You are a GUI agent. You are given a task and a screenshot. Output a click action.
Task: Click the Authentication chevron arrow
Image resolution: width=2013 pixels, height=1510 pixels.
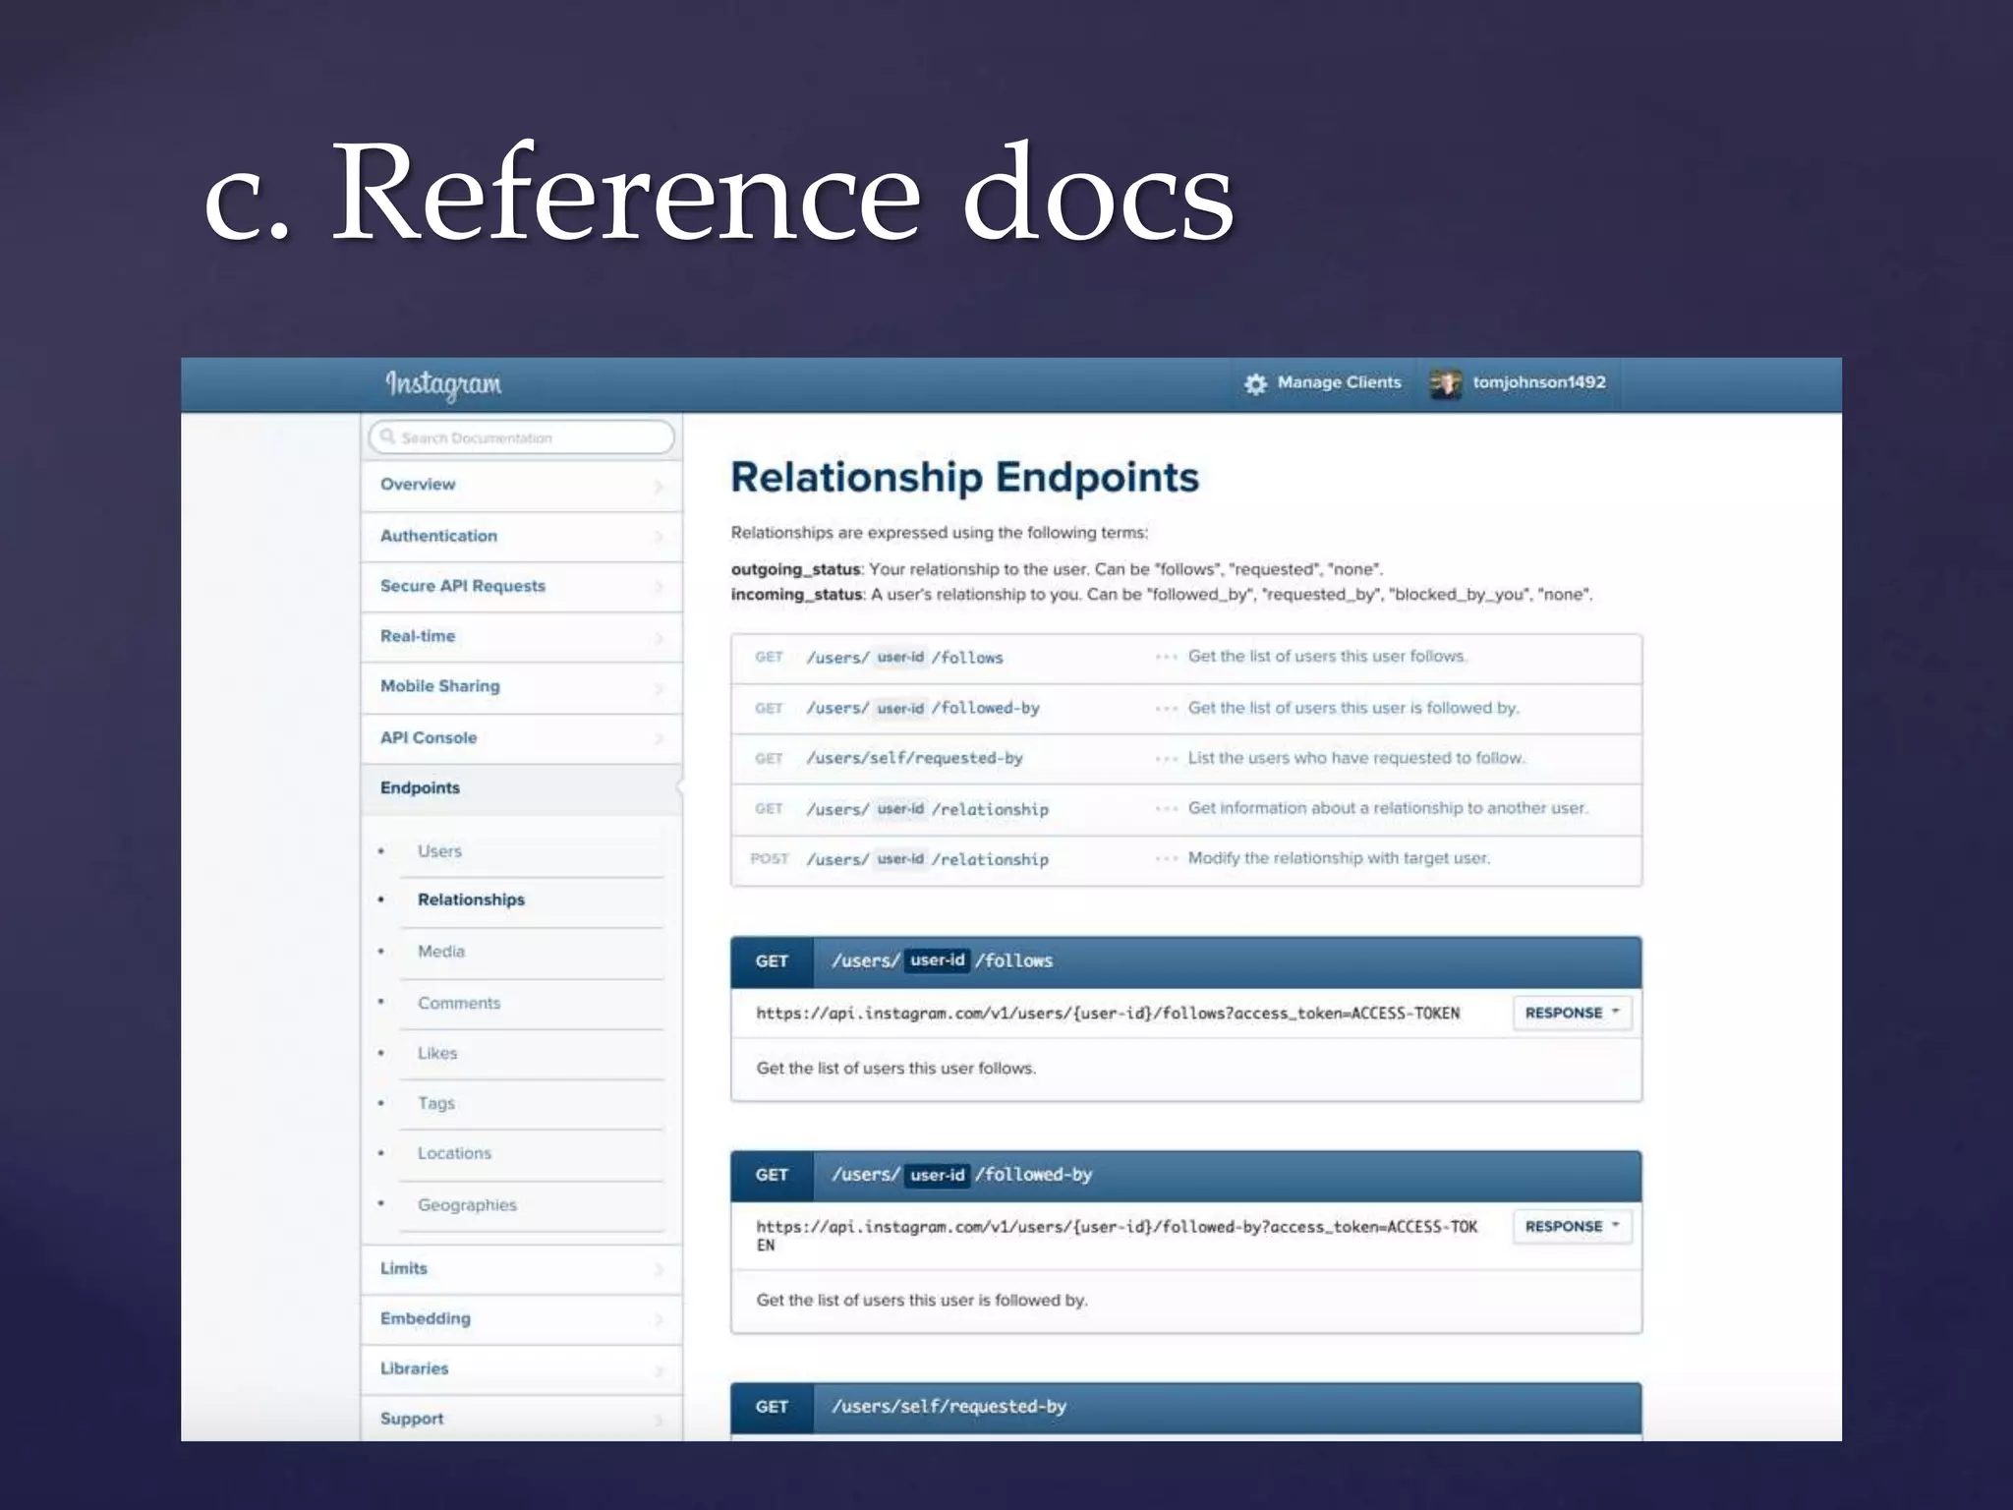(659, 537)
